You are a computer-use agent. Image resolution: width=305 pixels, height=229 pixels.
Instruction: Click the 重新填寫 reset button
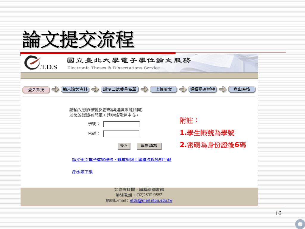pyautogui.click(x=149, y=146)
